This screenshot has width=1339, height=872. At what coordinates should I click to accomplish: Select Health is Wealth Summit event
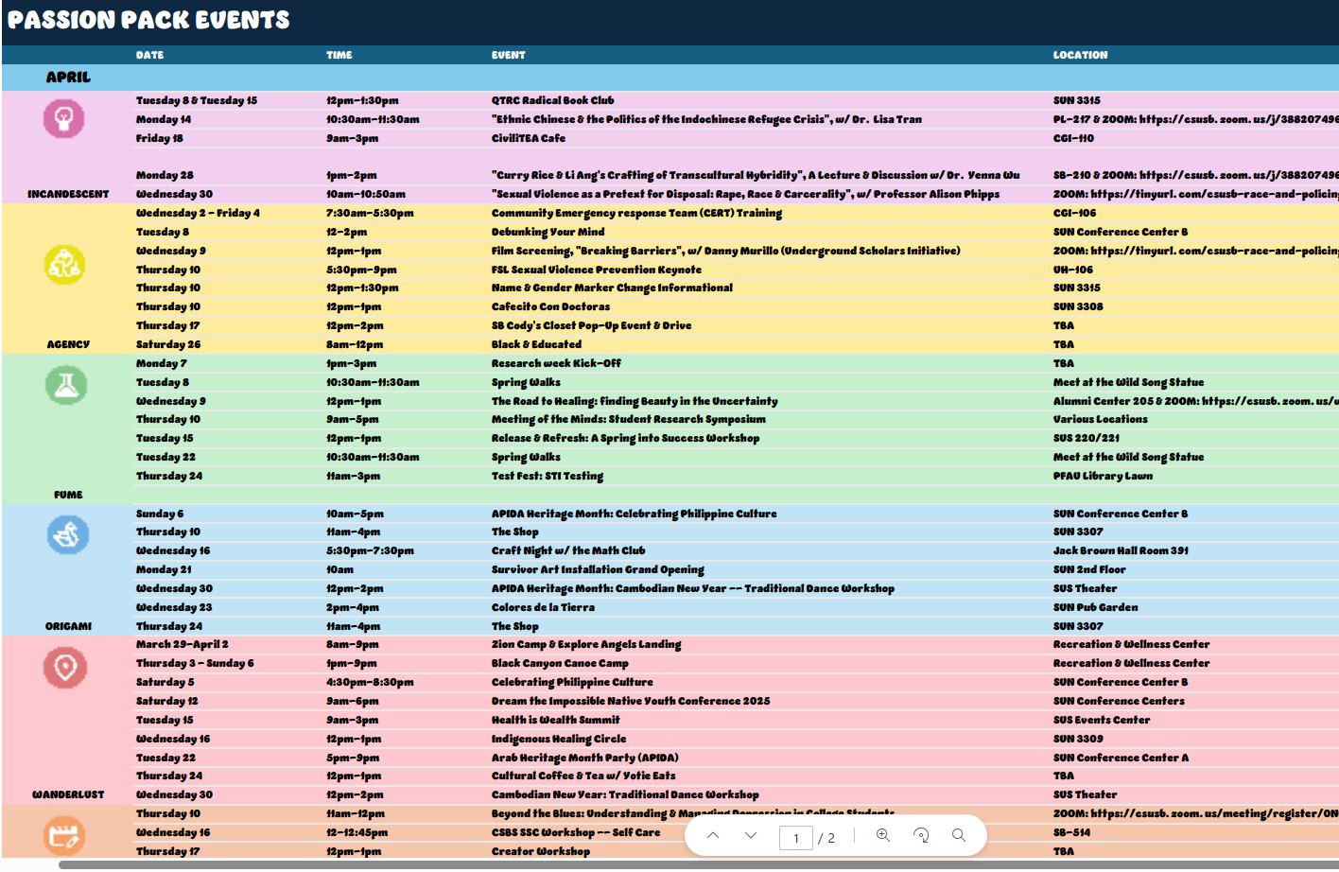pyautogui.click(x=555, y=720)
